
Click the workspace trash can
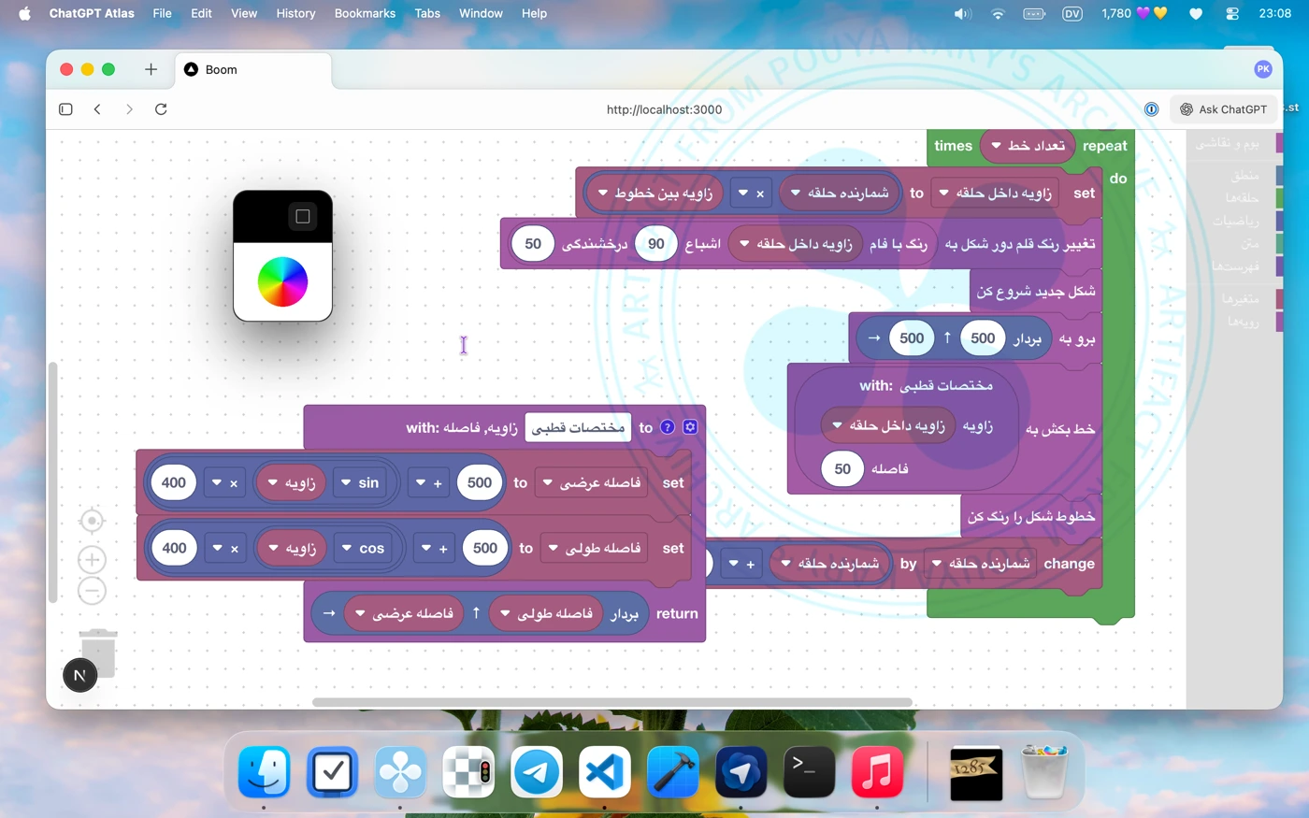98,651
